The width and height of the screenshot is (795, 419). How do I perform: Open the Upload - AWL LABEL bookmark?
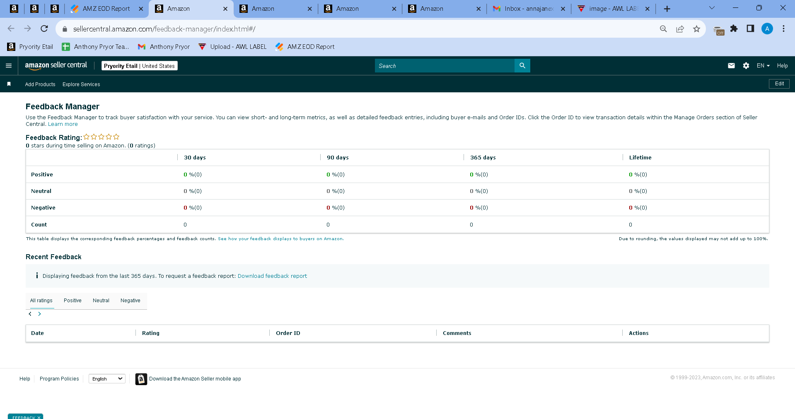click(233, 47)
